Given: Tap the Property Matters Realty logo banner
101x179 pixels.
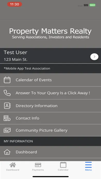Looking at the screenshot, I should tap(50, 33).
